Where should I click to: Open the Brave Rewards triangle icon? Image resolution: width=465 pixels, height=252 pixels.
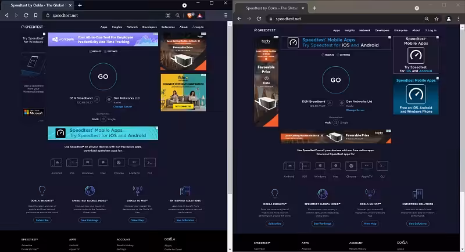200,16
